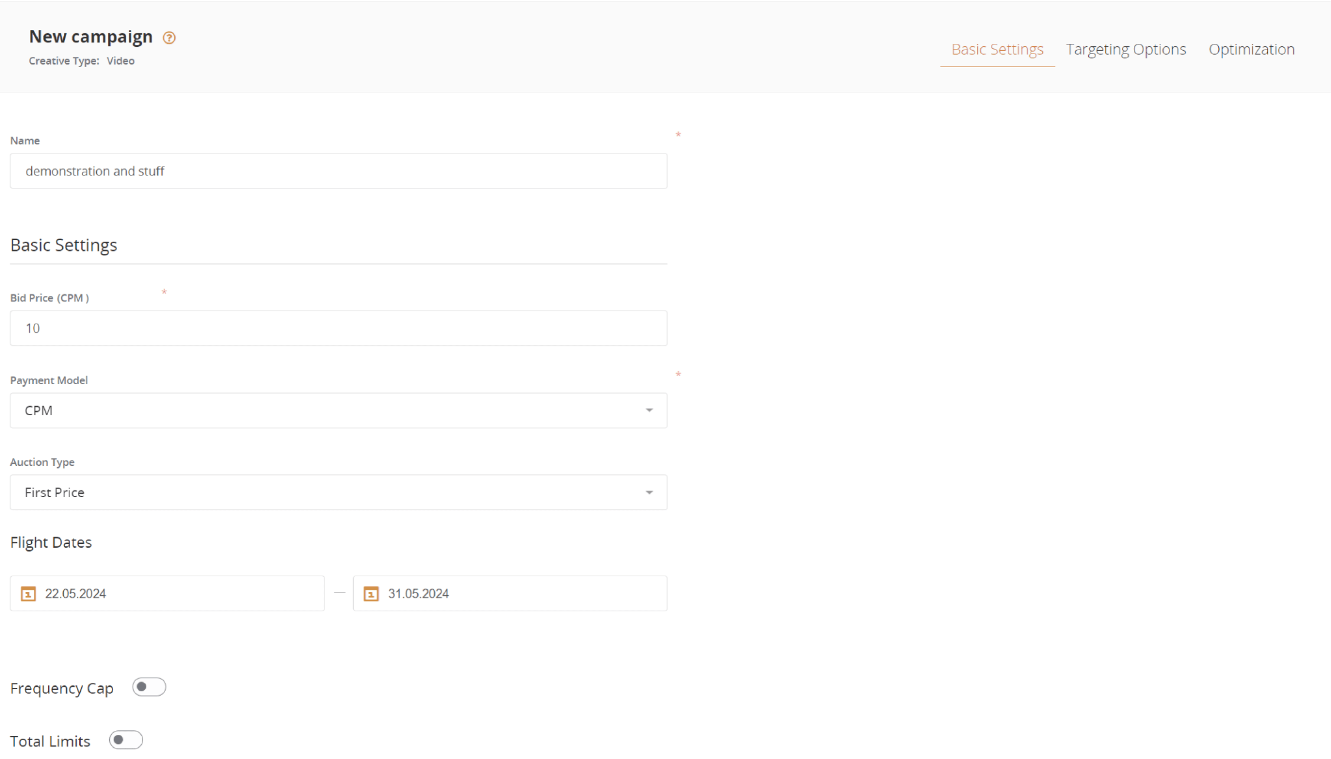Open the start date calendar icon
Screen dimensions: 1331x759
click(28, 594)
